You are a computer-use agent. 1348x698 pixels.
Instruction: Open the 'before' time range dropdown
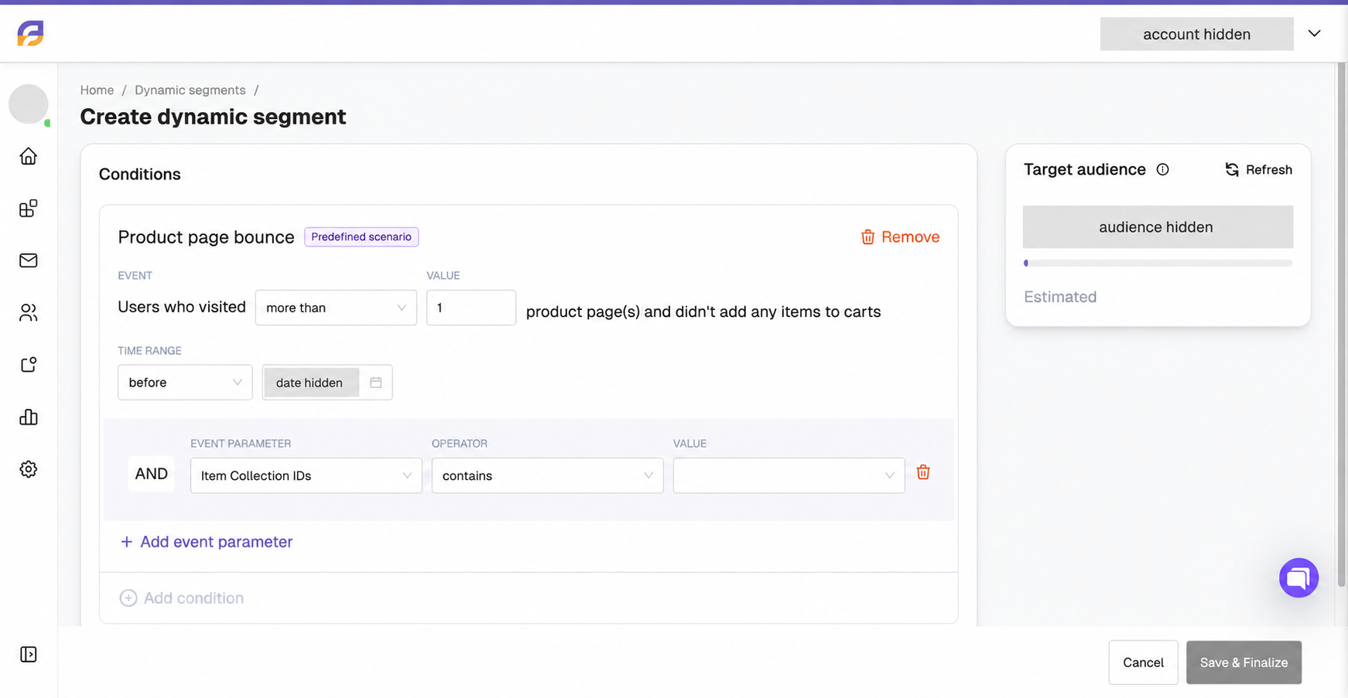point(185,383)
